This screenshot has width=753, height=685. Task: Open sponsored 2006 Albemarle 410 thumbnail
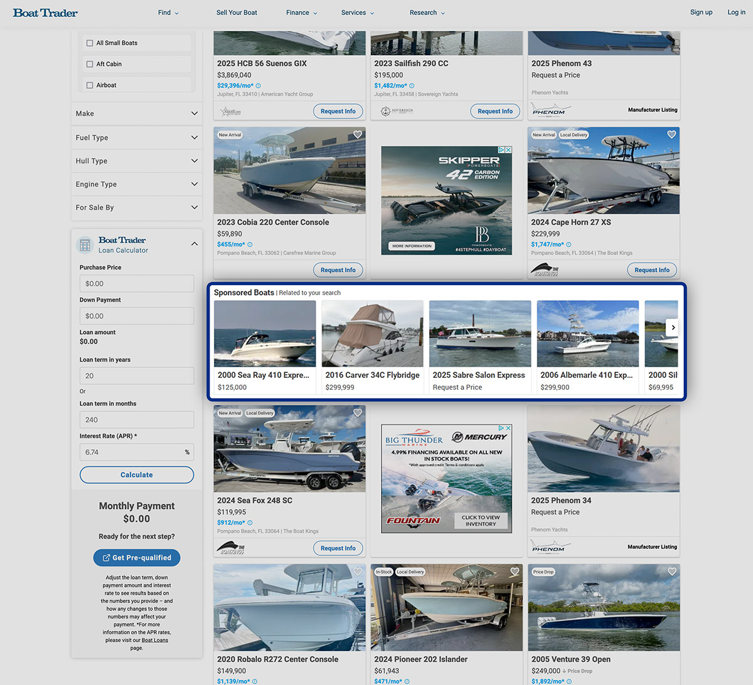588,333
